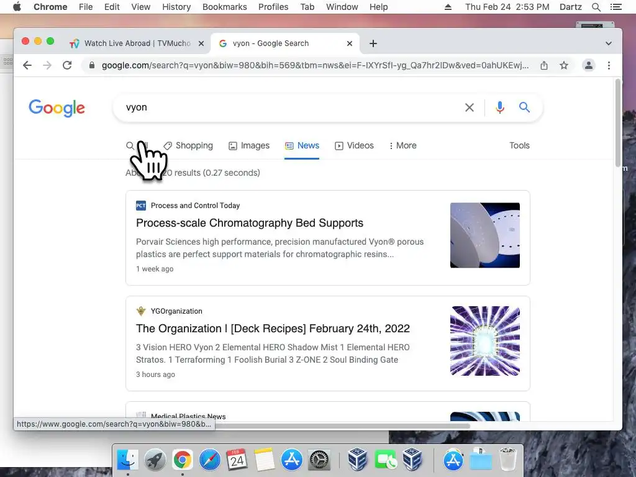Click the Google logo
The height and width of the screenshot is (477, 636).
pos(57,108)
